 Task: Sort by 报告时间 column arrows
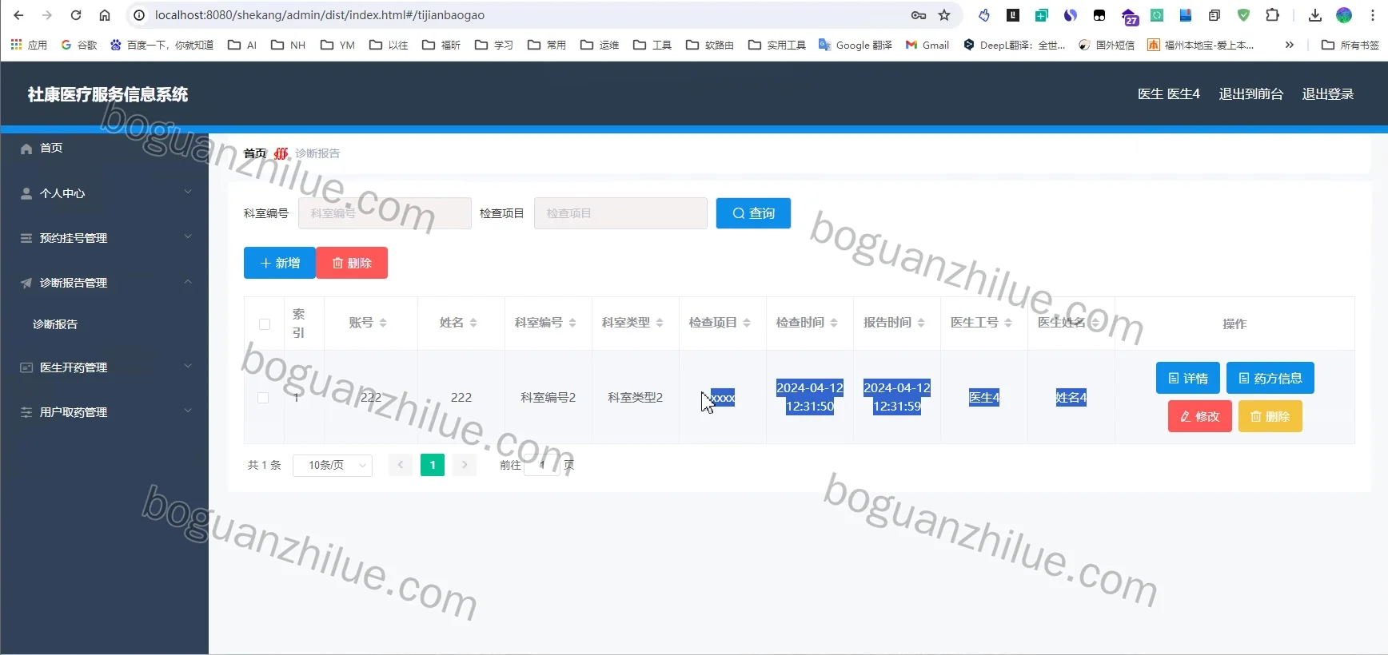[921, 323]
